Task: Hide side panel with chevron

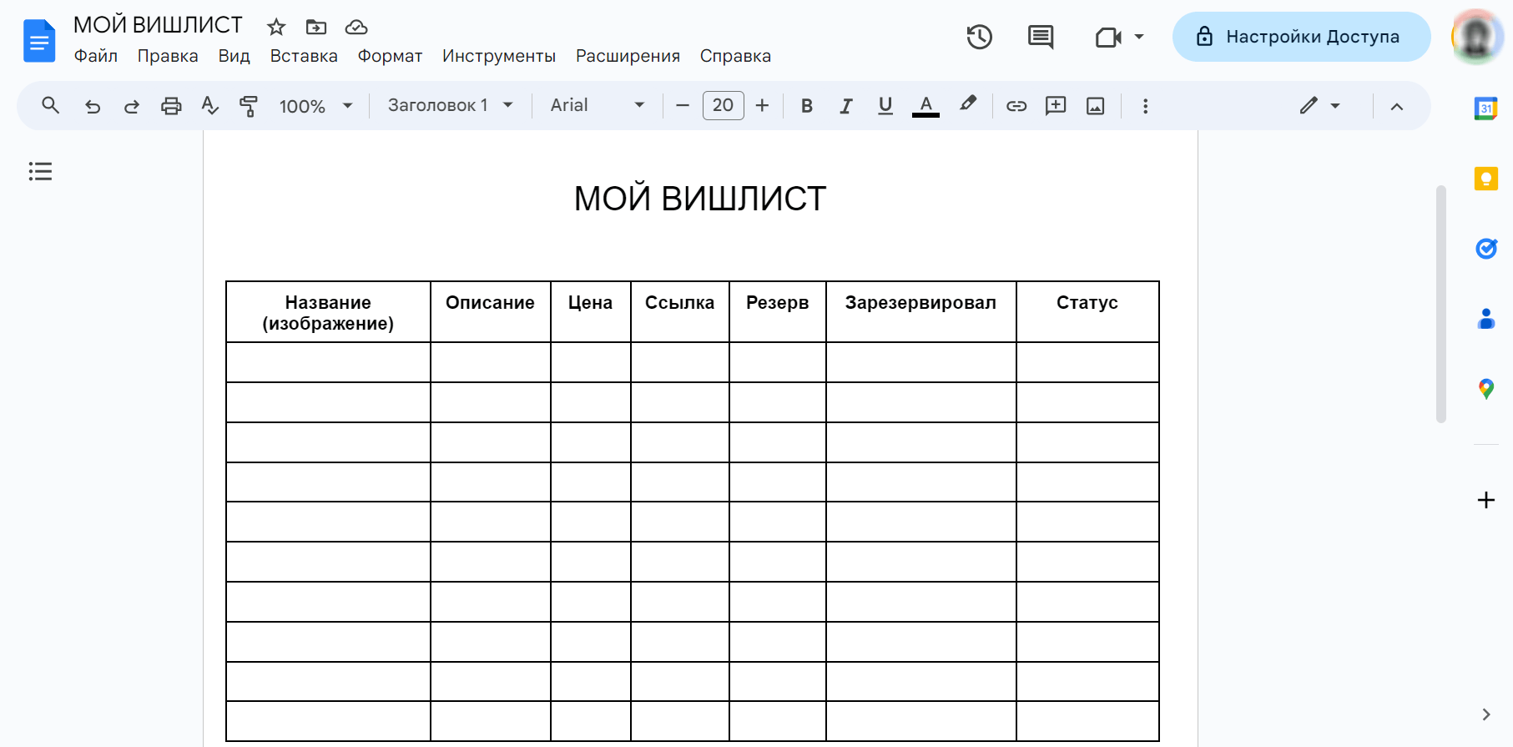Action: click(x=1486, y=714)
